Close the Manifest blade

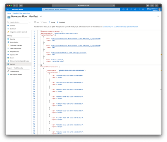[x=158, y=17]
